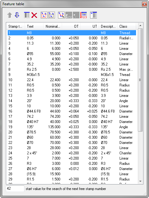Screen dimensions: 149x198
Task: Select the 20° text cell in row 14
Action: pos(29,101)
